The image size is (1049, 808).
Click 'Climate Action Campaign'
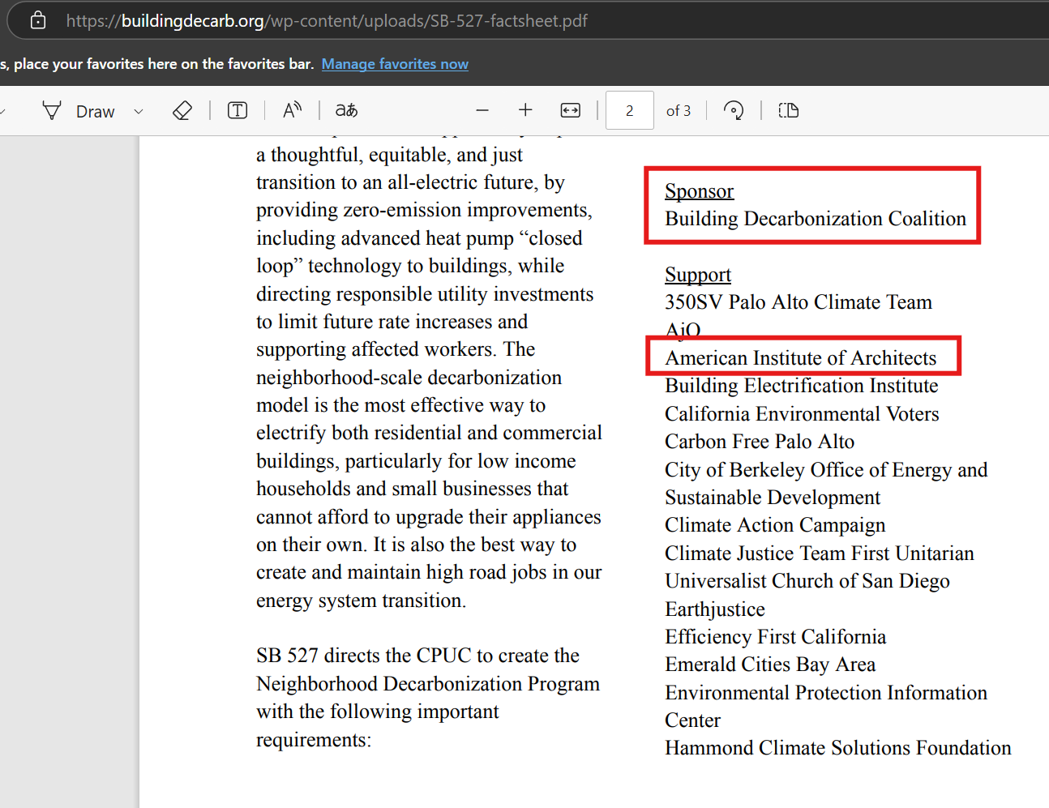[775, 525]
